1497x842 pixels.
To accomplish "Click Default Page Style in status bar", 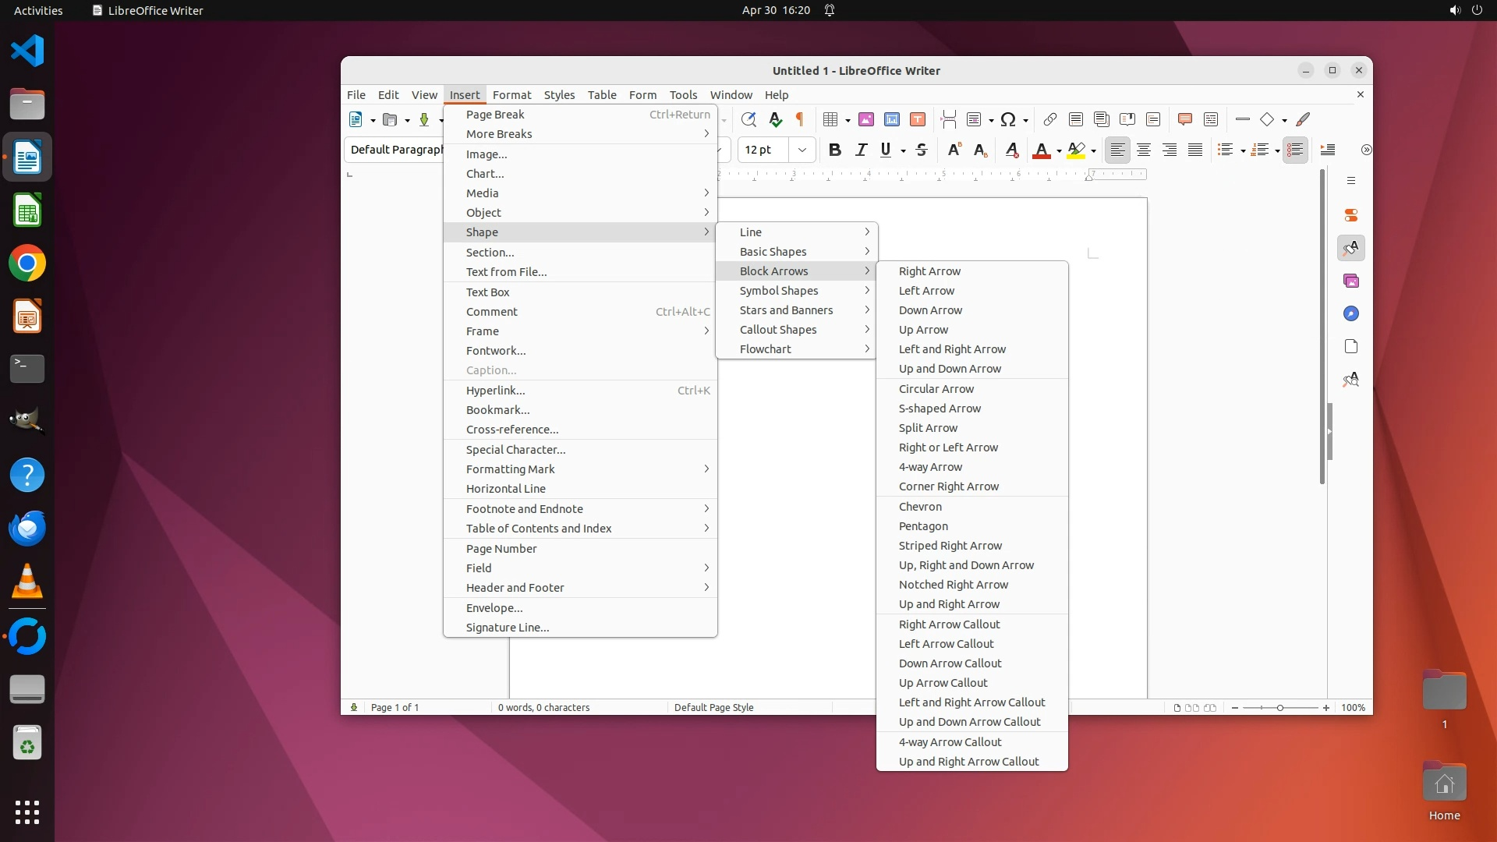I will pyautogui.click(x=713, y=707).
